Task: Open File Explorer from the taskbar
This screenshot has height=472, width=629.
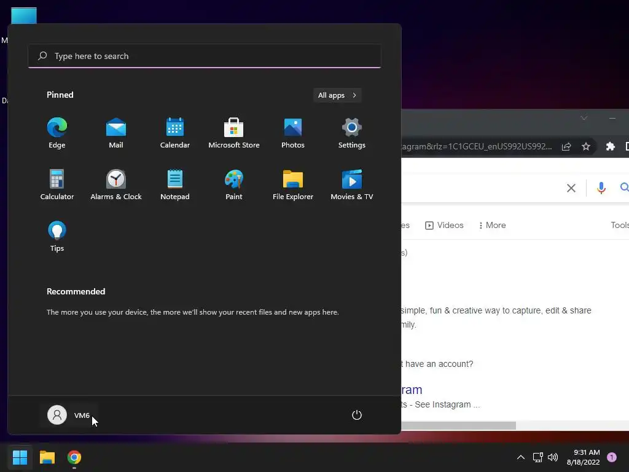Action: (47, 457)
